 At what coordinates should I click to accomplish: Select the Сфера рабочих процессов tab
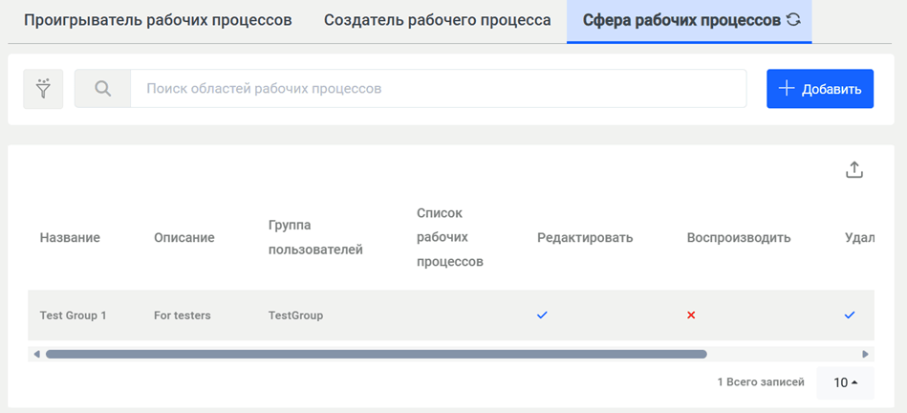point(689,20)
